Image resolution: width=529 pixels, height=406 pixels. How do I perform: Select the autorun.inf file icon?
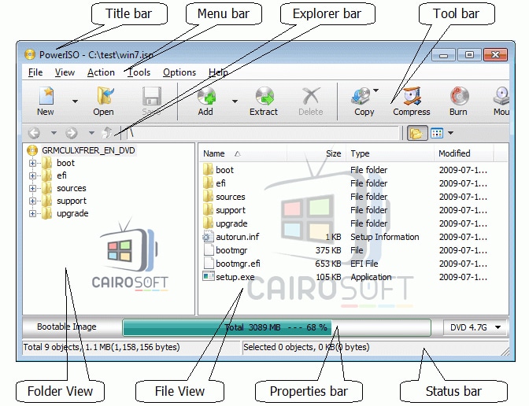[208, 237]
